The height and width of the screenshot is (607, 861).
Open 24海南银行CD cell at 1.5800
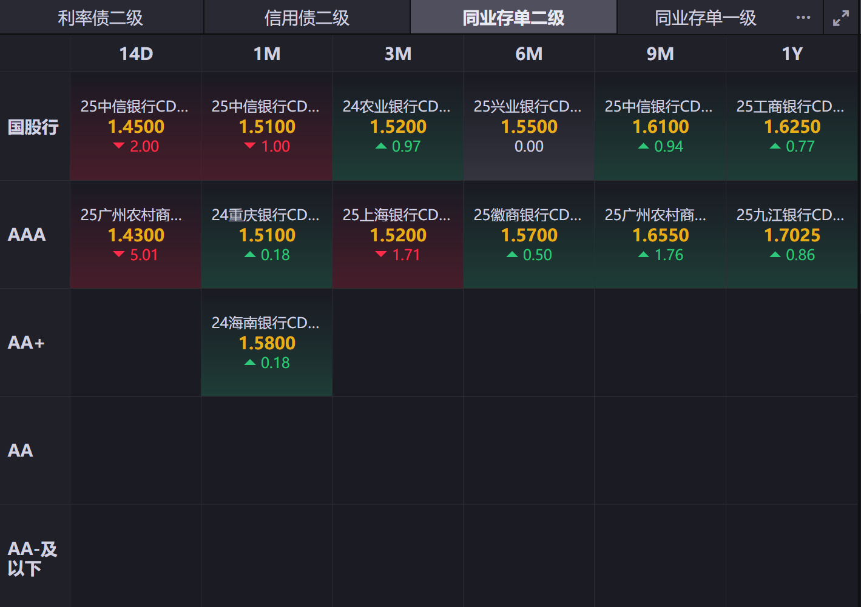point(267,343)
